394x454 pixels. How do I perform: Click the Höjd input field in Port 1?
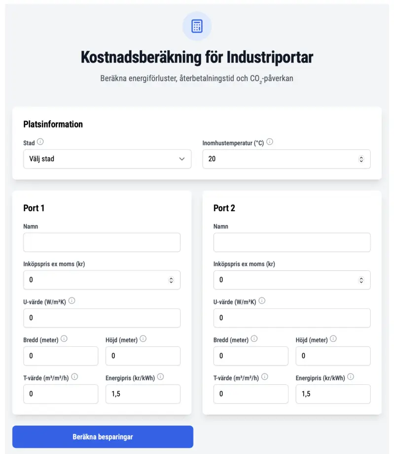143,356
